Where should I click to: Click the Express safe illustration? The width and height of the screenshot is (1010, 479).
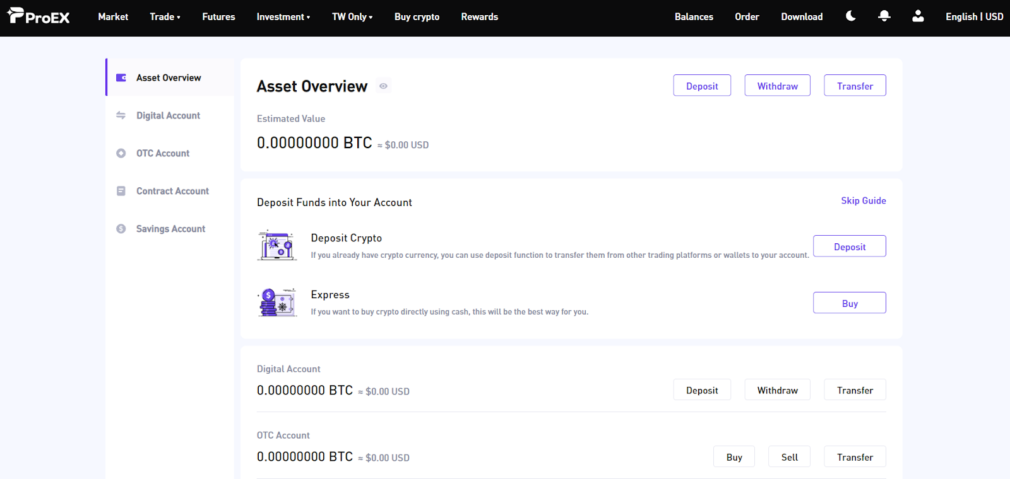coord(277,303)
